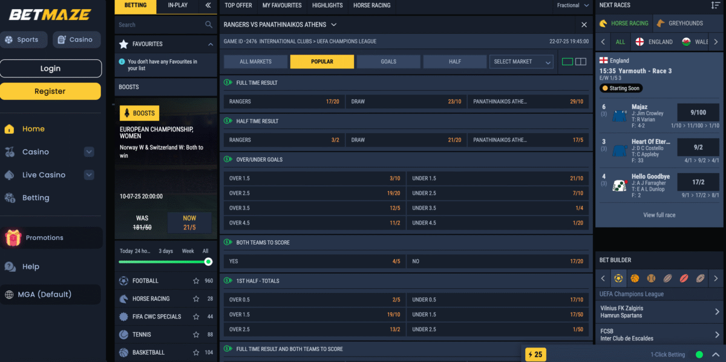726x362 pixels.
Task: Click the Favourites star icon
Action: (x=123, y=44)
